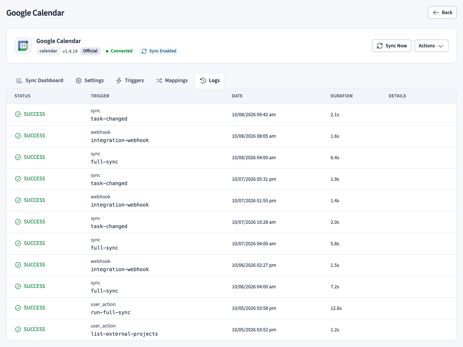Click the Back button
Viewport: 463px width, 347px height.
[442, 12]
